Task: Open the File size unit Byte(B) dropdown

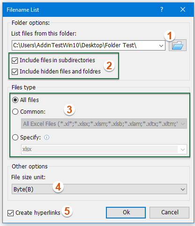Action: [99, 189]
